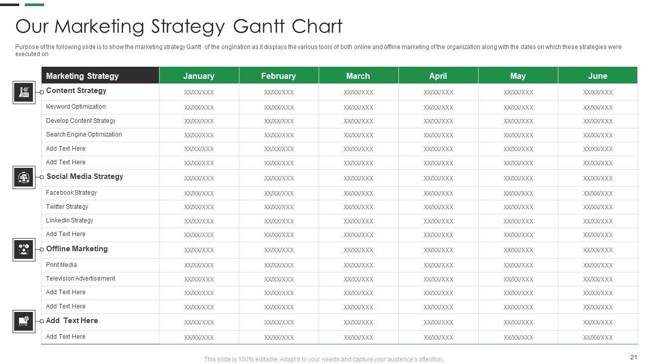This screenshot has height=364, width=648.
Task: Select the Facebook Strategy row label
Action: click(x=71, y=193)
